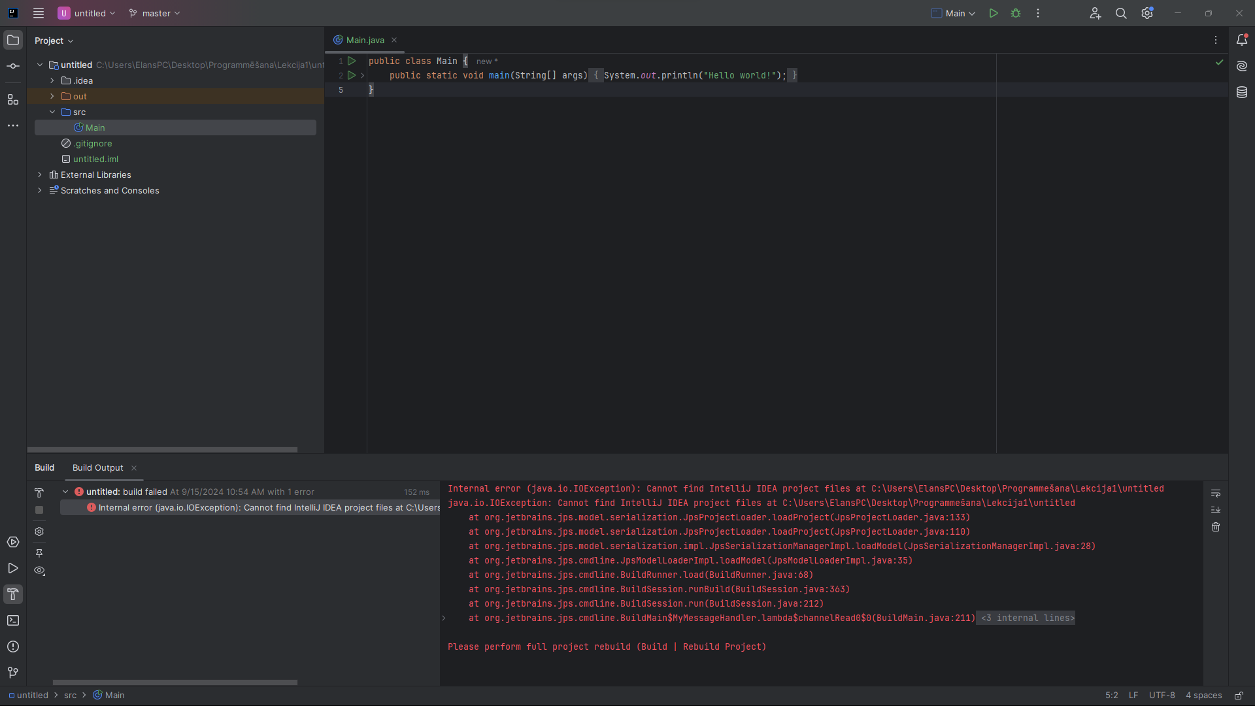Open the master branch dropdown
Screen dimensions: 1255x706
click(x=154, y=13)
